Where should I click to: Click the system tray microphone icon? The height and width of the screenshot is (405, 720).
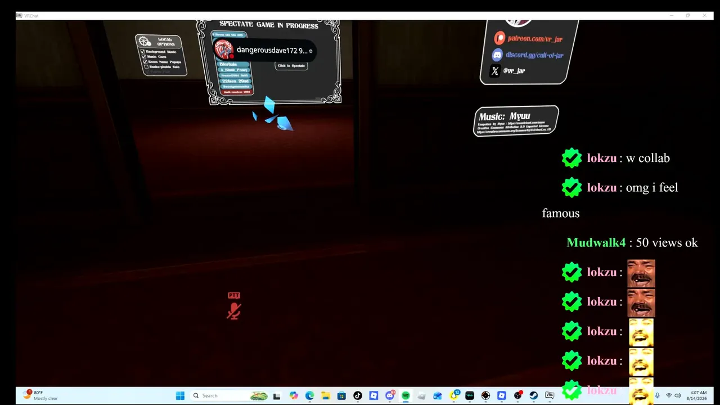[x=657, y=395]
